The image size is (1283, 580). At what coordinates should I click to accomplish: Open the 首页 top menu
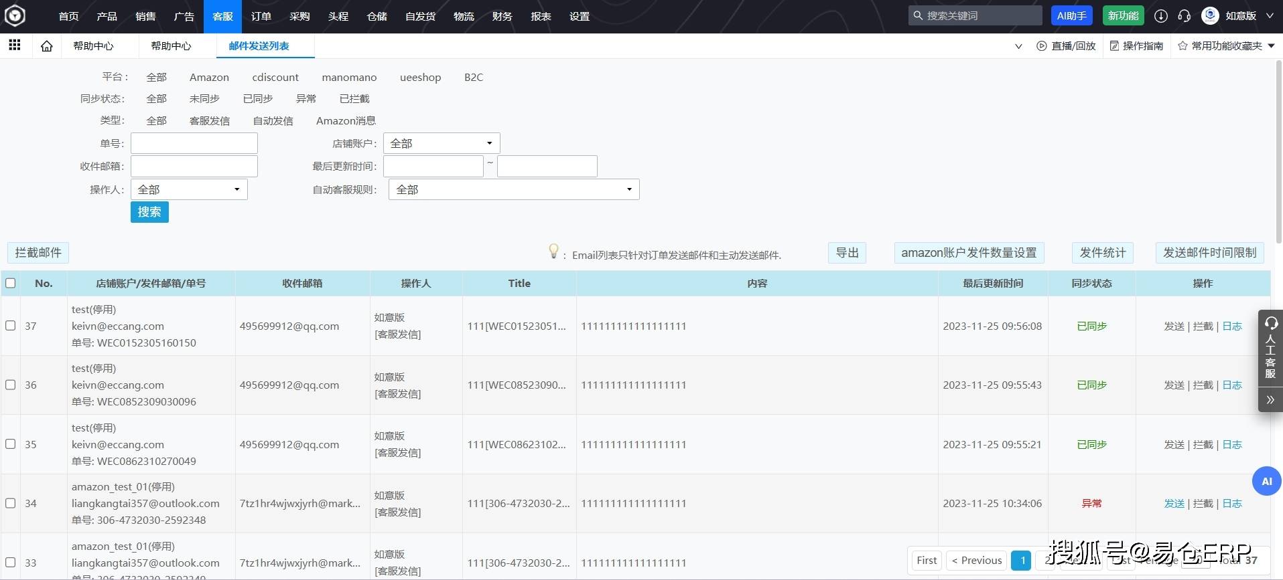(x=68, y=16)
